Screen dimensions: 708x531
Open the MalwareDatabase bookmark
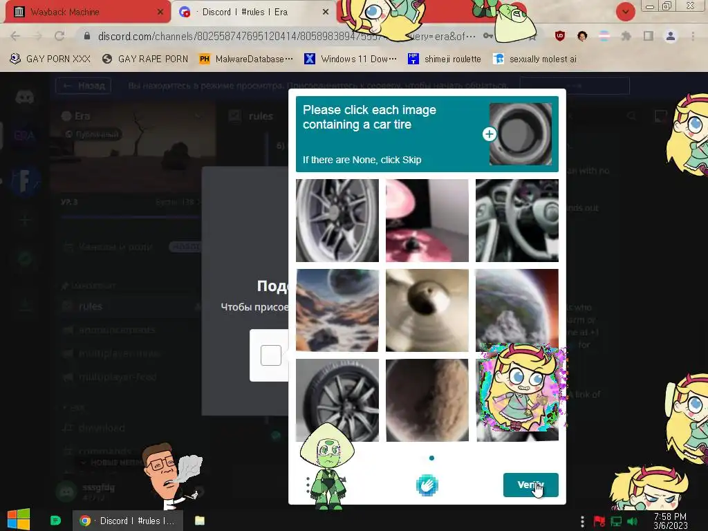click(246, 59)
